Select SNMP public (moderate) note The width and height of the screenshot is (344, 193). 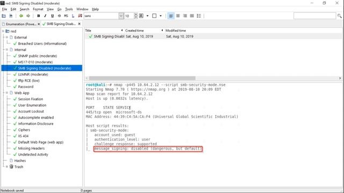[x=38, y=56]
